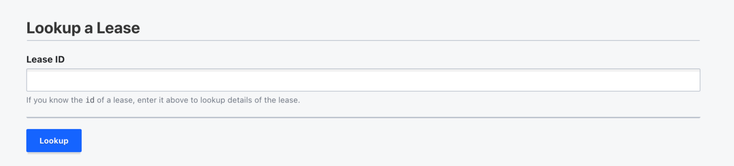The height and width of the screenshot is (166, 734).
Task: Click "If you know" starting the hint
Action: pyautogui.click(x=47, y=100)
